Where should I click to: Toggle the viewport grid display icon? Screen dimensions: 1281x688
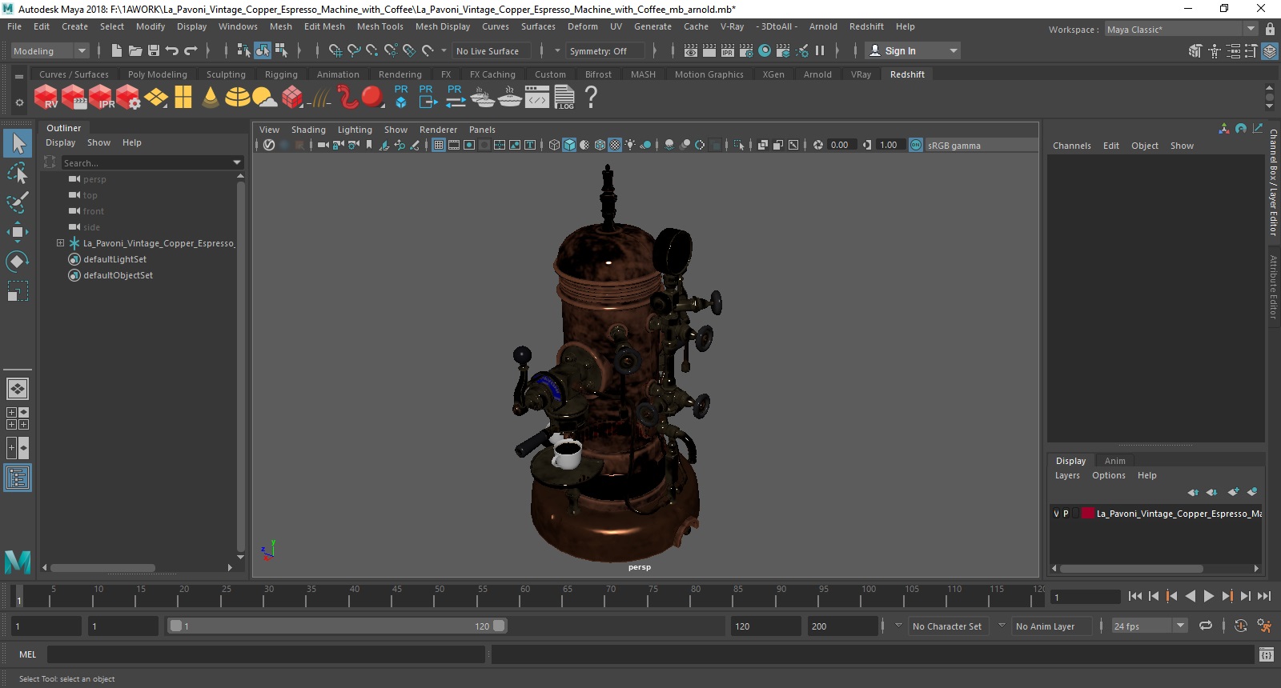pyautogui.click(x=439, y=145)
